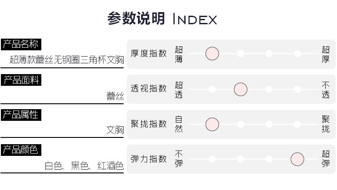The image size is (337, 190).
Task: Set 透视指数 to the leftmost white dot
Action: pos(212,89)
